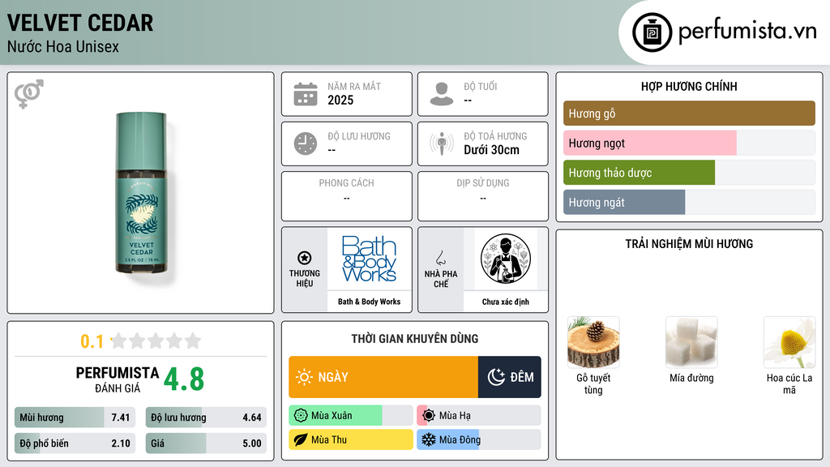This screenshot has height=467, width=830.
Task: Click the perfumista.vn perfume bottle logo icon
Action: point(652,32)
